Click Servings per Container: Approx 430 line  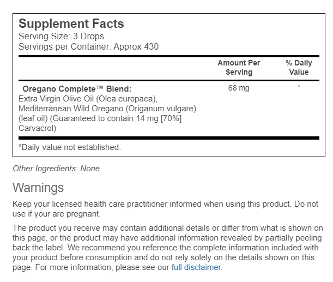89,46
